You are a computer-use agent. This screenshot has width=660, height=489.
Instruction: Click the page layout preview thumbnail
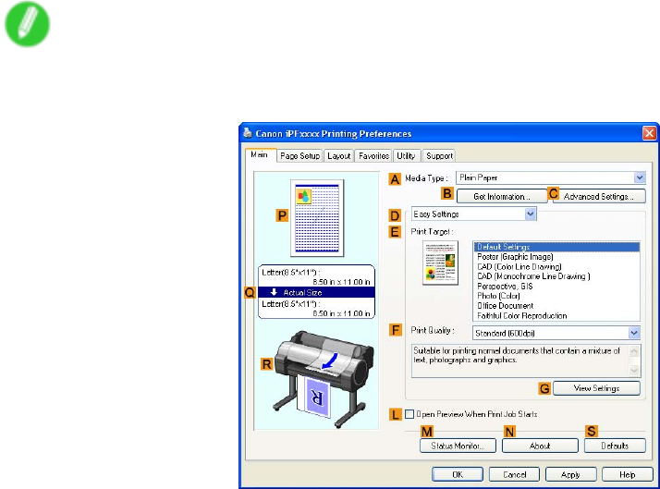317,218
